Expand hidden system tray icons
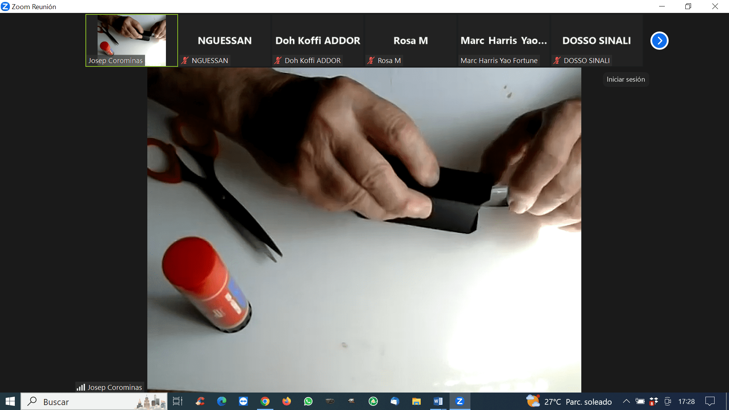 pyautogui.click(x=626, y=401)
